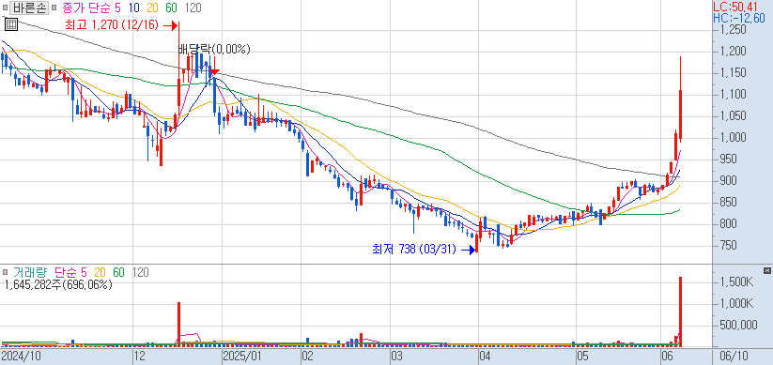Select the gray 120 volume MA label

[x=141, y=272]
